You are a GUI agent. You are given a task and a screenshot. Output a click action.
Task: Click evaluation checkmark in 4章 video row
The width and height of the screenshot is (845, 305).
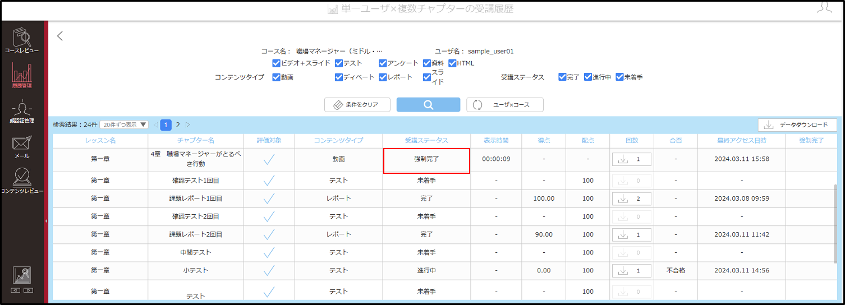[x=269, y=159]
